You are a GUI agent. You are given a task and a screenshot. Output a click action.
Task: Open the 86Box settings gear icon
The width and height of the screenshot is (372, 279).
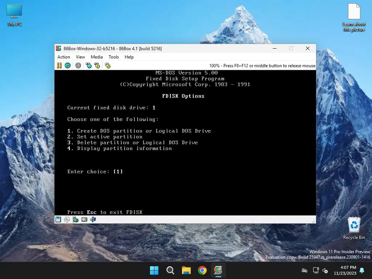108,65
